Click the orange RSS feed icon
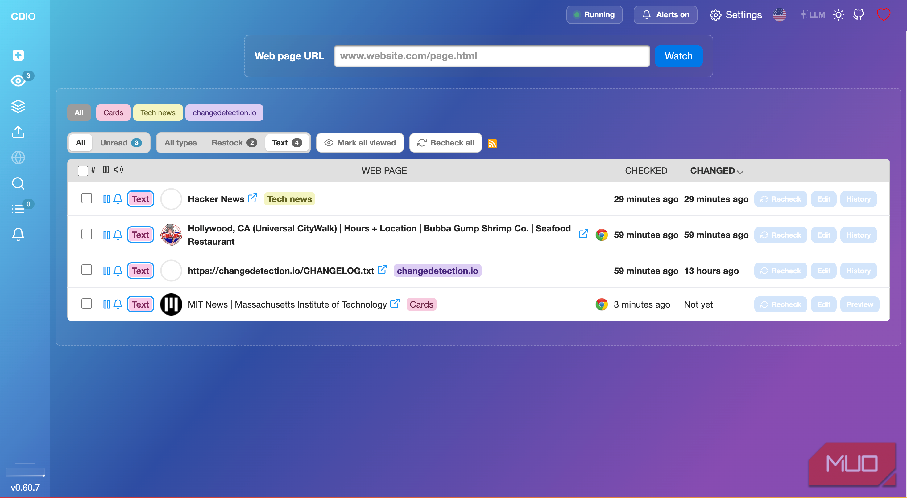Screen dimensions: 907x498 [x=492, y=144]
